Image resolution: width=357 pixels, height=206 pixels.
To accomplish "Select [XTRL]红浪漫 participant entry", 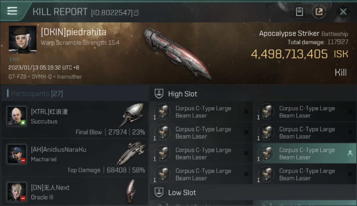I will 75,120.
